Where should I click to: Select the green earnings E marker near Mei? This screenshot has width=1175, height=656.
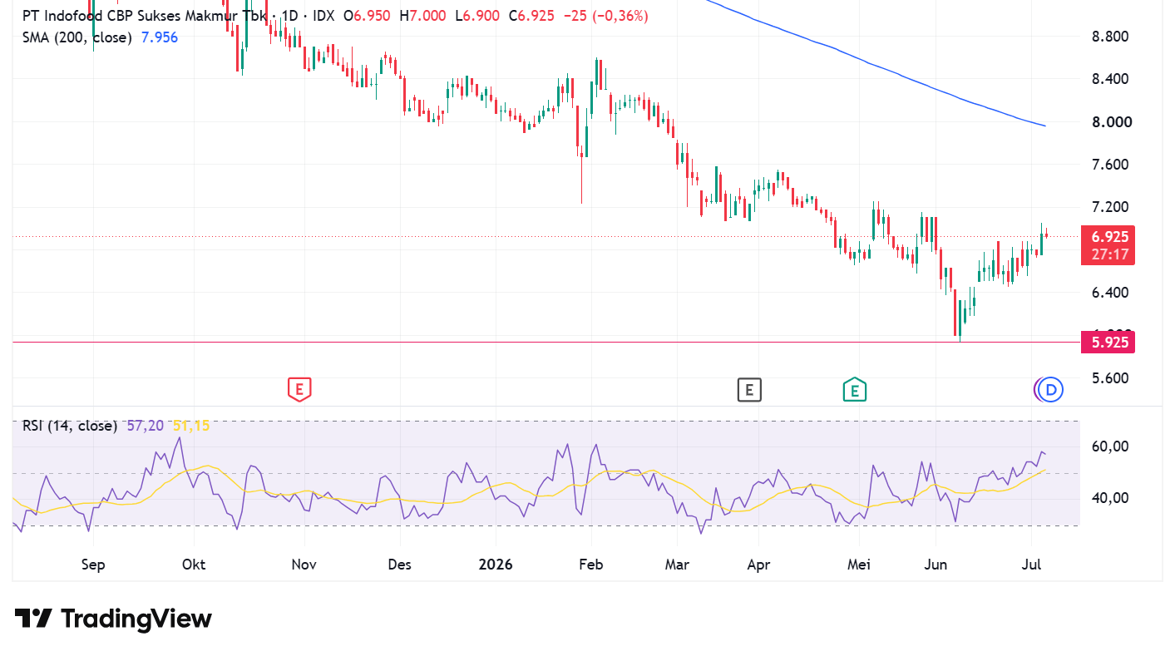point(854,389)
